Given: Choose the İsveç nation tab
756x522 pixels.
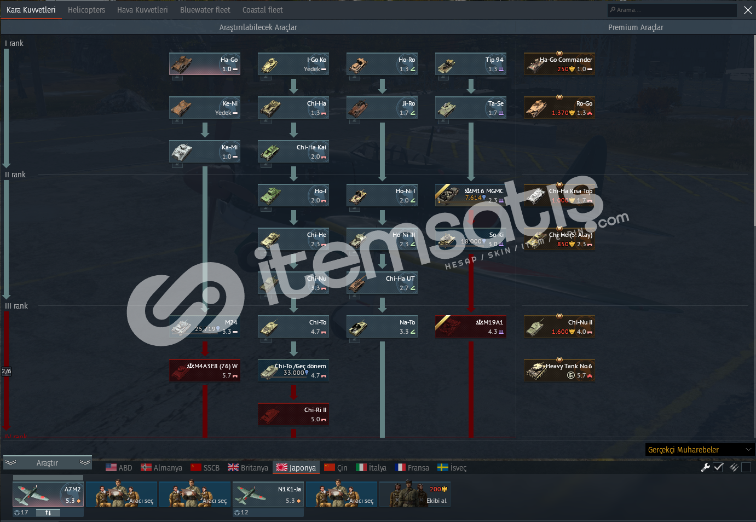Looking at the screenshot, I should click(452, 468).
